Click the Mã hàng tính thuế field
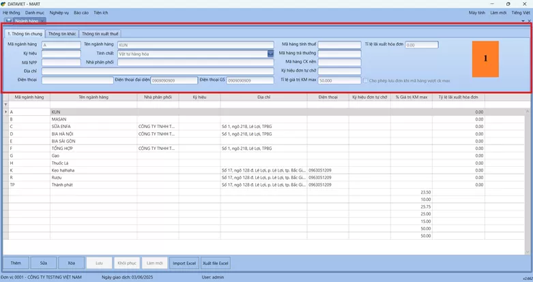The image size is (533, 282). (339, 44)
